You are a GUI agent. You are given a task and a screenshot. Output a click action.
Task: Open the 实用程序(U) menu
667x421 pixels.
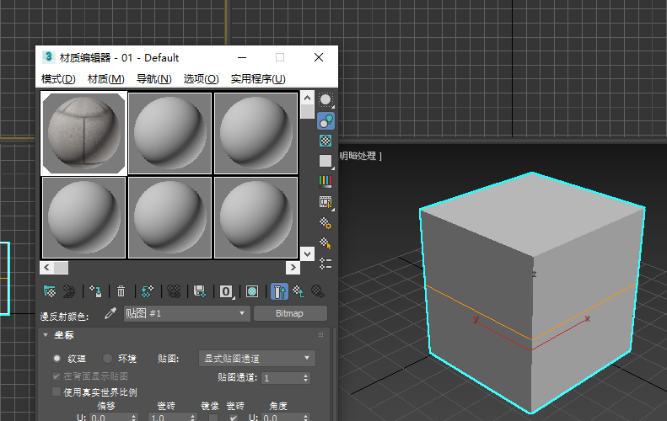257,79
